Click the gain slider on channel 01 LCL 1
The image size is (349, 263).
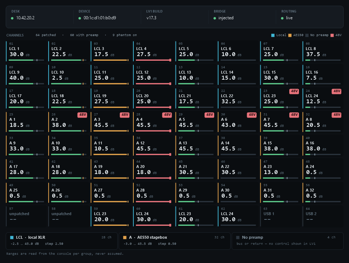click(x=26, y=60)
